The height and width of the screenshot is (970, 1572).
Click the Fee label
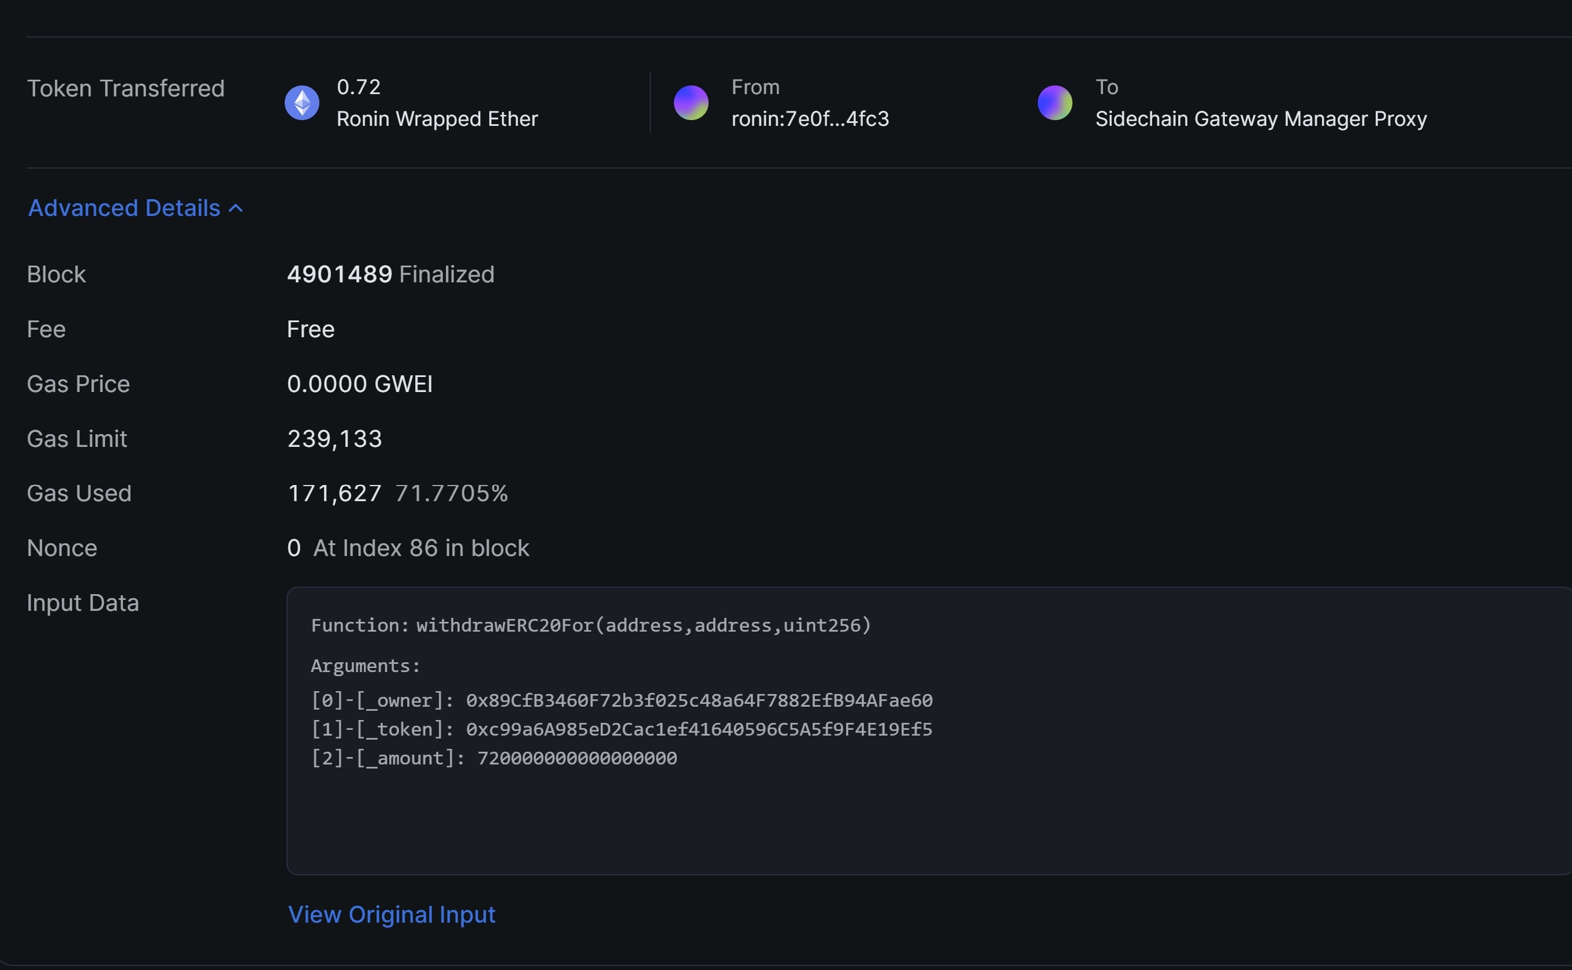pos(46,329)
